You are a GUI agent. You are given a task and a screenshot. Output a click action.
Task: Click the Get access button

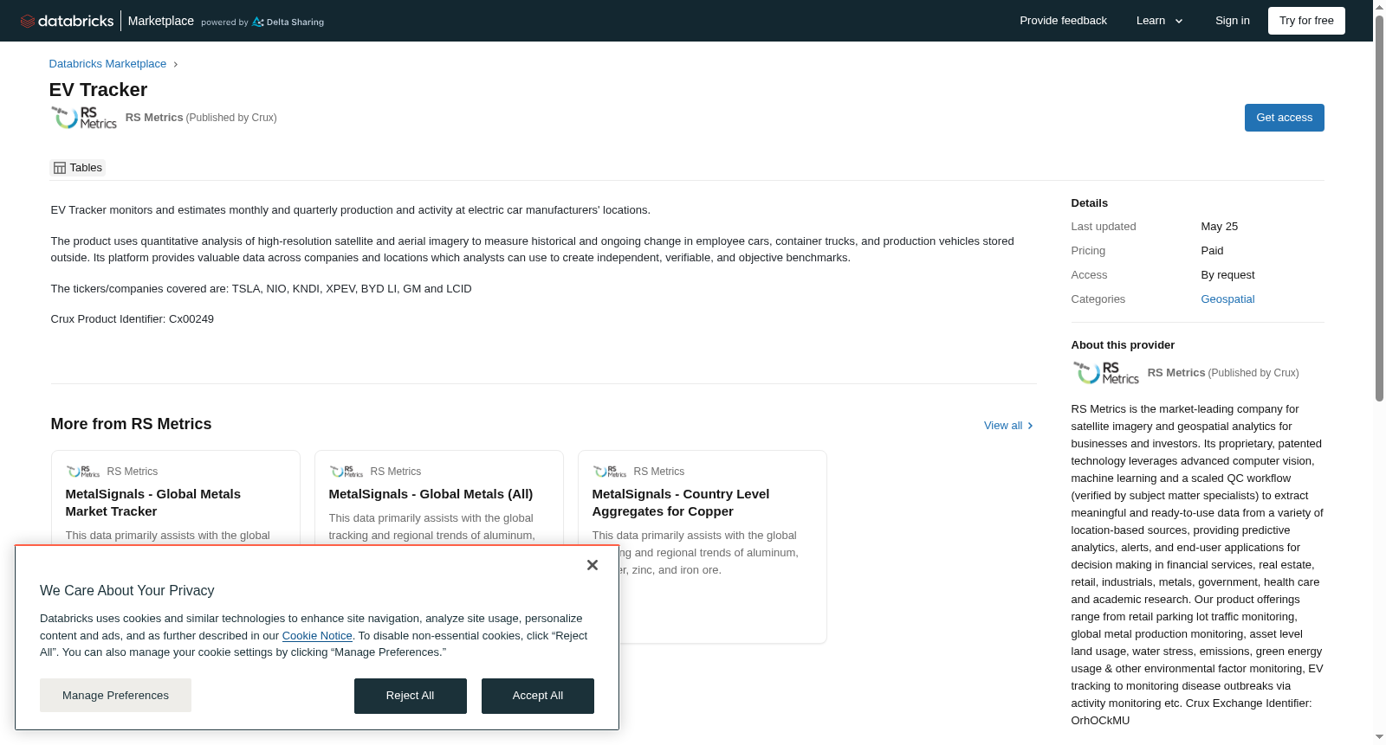click(1284, 118)
